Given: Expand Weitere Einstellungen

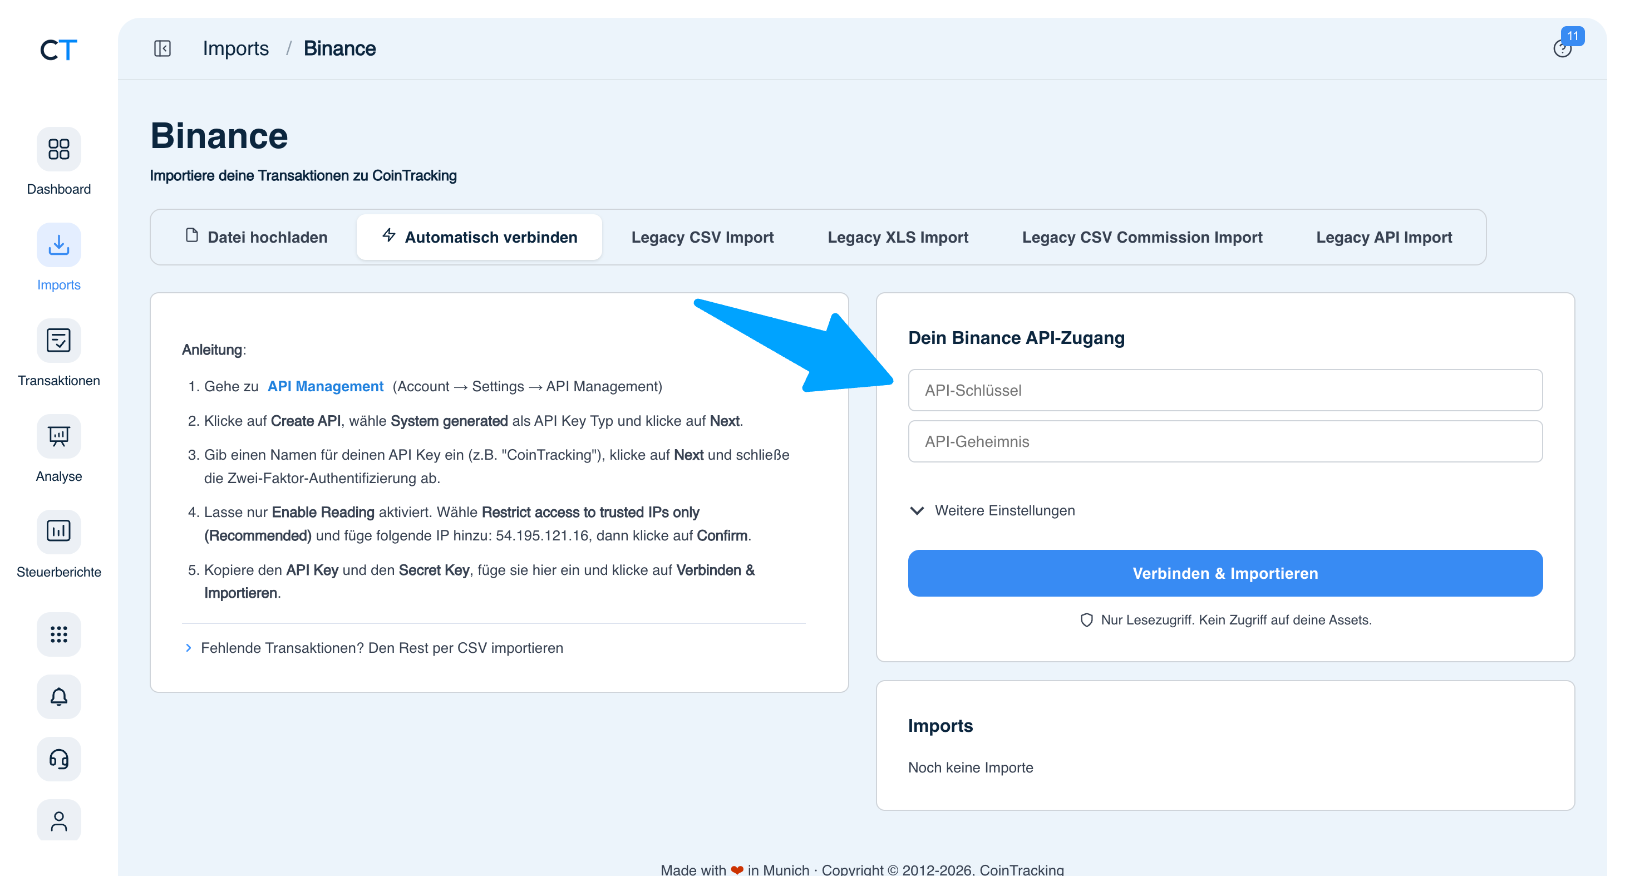Looking at the screenshot, I should pyautogui.click(x=992, y=510).
